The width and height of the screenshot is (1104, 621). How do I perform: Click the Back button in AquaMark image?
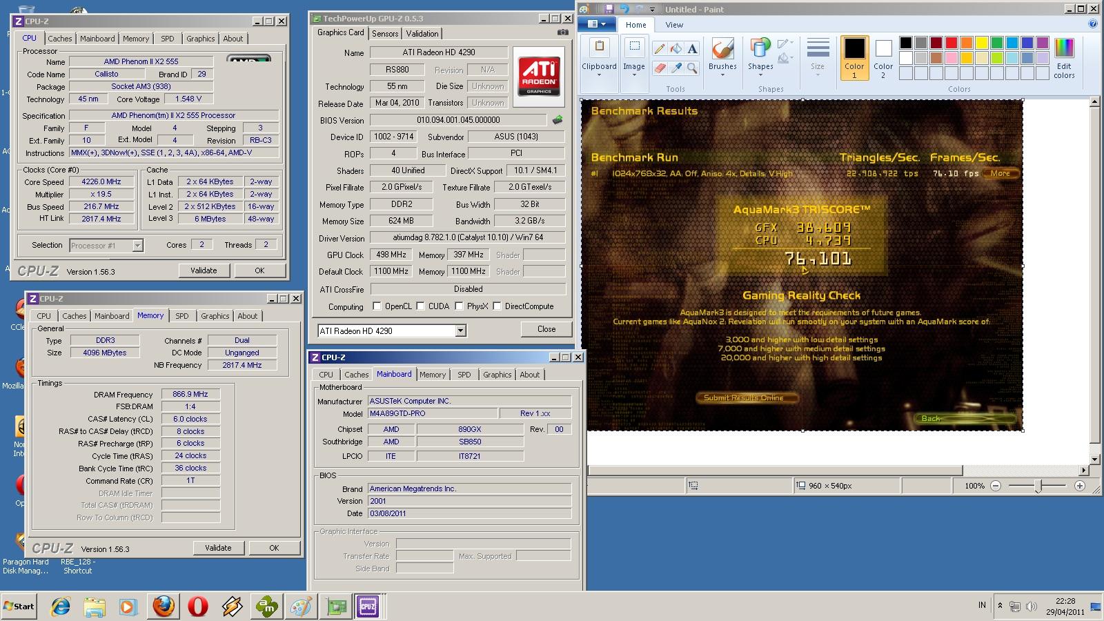(x=964, y=418)
